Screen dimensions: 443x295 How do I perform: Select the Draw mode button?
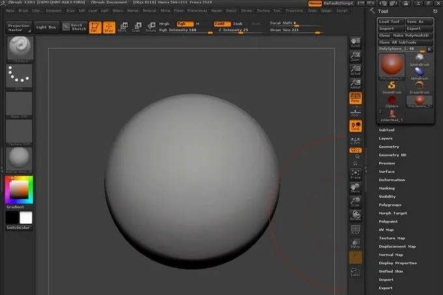109,27
